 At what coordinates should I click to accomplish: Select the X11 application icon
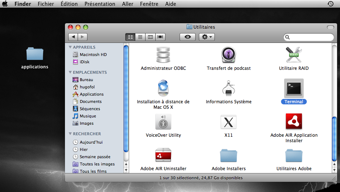click(229, 122)
